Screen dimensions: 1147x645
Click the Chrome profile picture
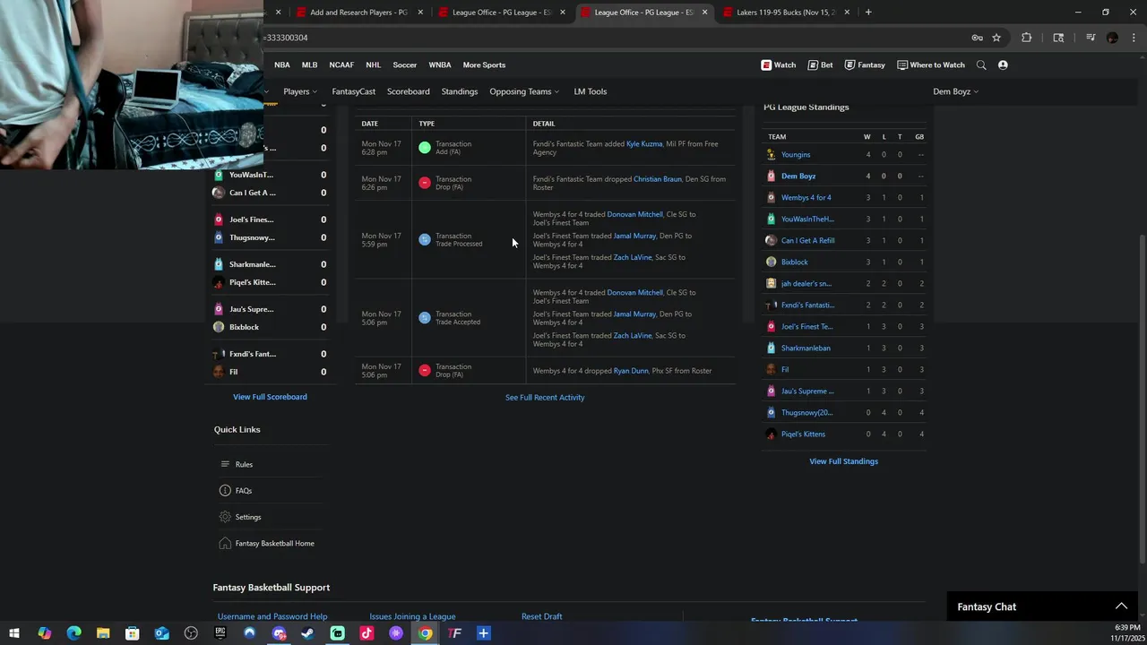(x=1112, y=38)
